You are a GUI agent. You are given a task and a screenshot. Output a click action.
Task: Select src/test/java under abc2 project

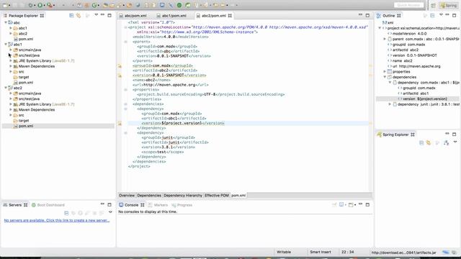[29, 99]
